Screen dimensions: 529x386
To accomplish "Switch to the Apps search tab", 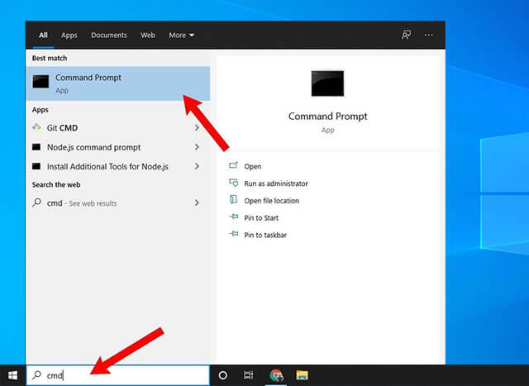I will (69, 35).
